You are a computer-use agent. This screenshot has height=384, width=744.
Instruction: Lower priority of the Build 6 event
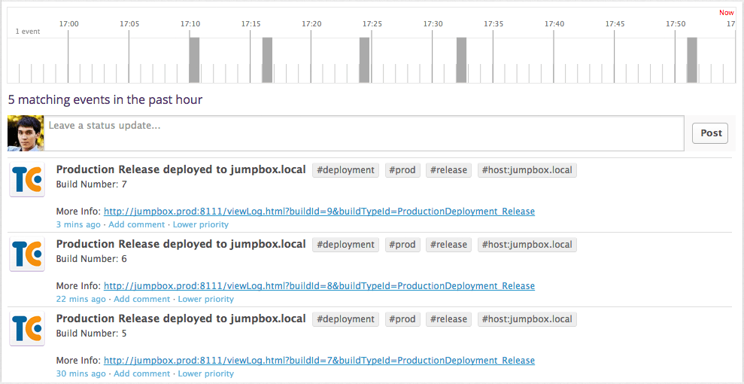click(x=205, y=299)
